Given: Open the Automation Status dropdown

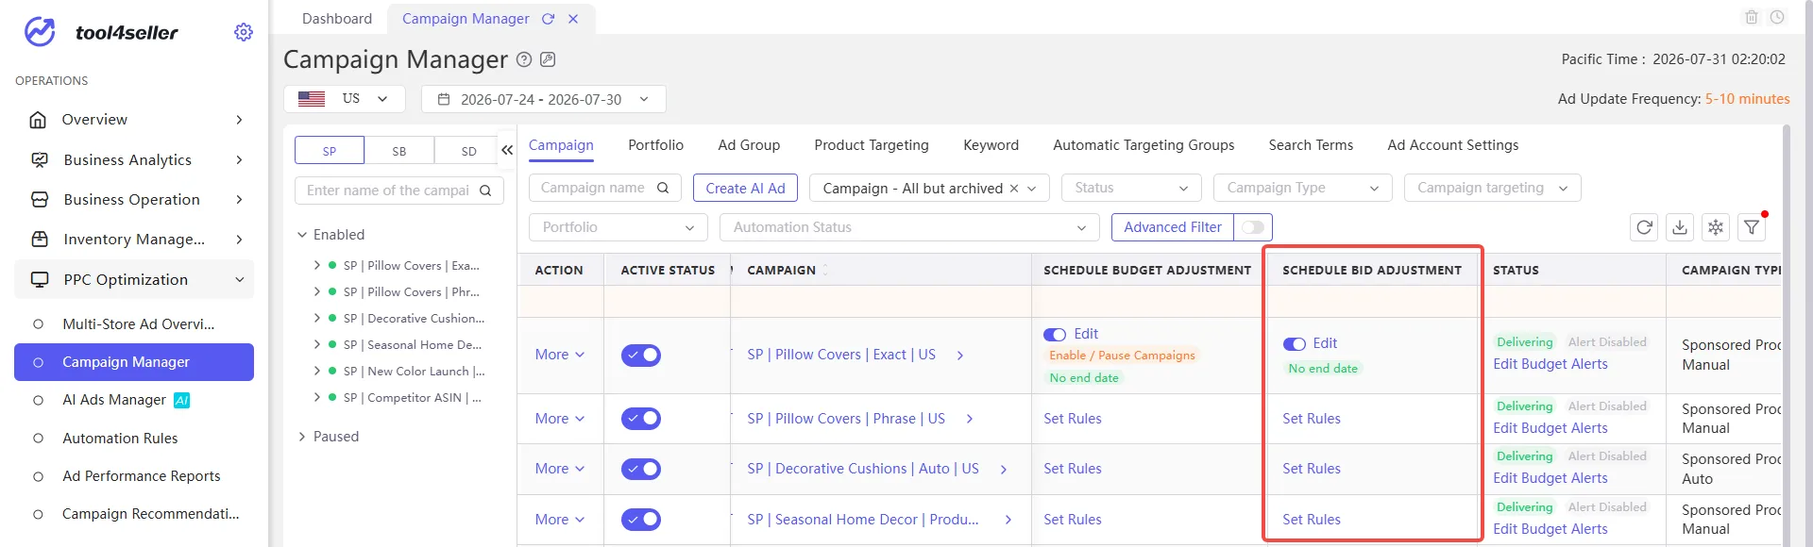Looking at the screenshot, I should (x=910, y=227).
